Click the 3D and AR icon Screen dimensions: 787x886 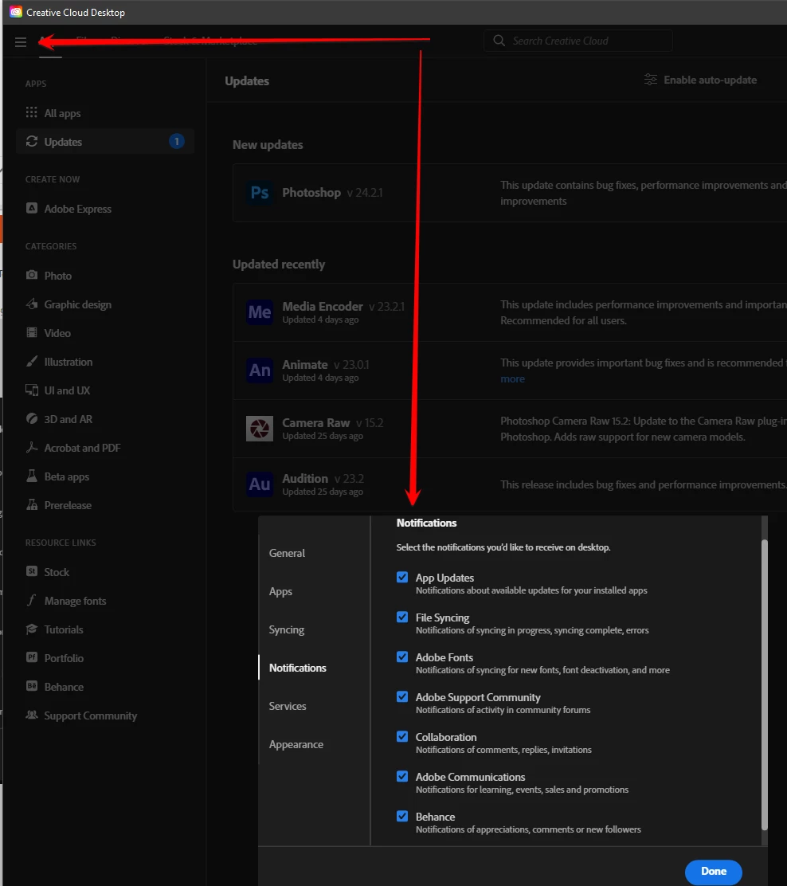coord(32,419)
